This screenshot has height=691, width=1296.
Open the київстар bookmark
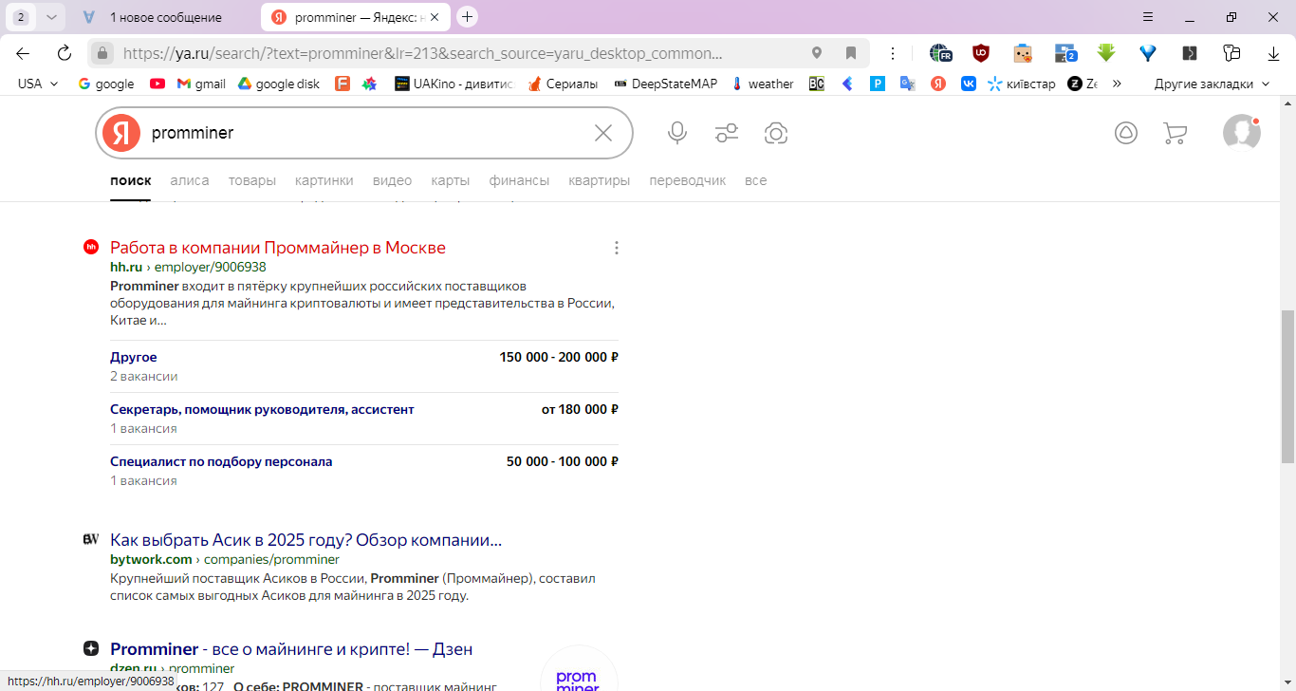coord(1021,84)
